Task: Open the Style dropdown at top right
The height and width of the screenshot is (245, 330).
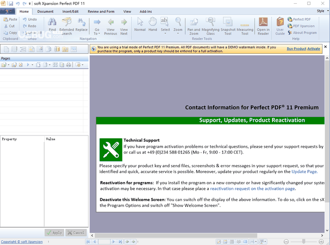Action: tap(322, 11)
